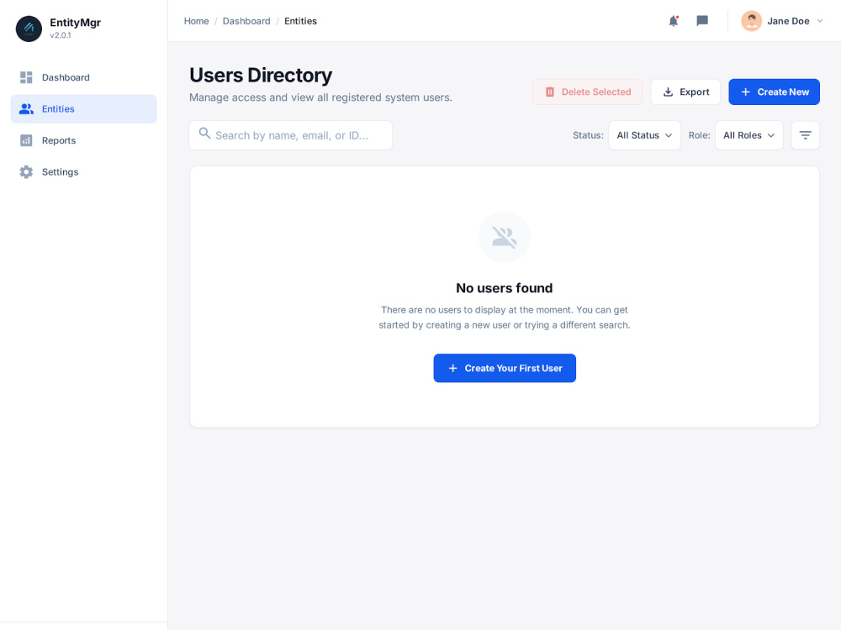Expand the All Roles dropdown
The width and height of the screenshot is (841, 630).
pos(748,134)
